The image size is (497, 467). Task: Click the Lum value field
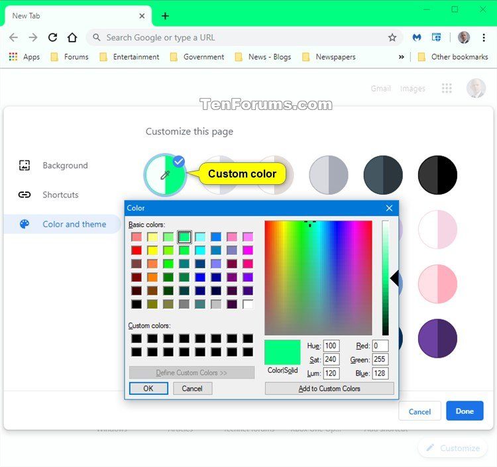click(331, 373)
